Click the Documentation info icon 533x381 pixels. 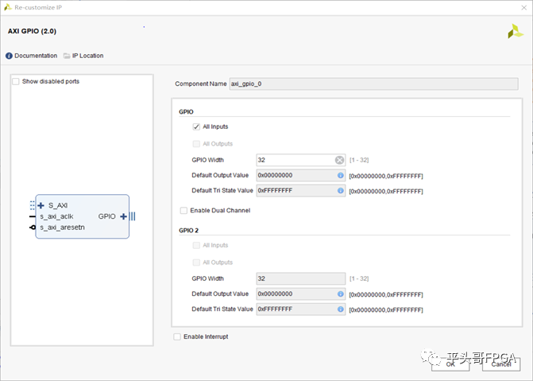pyautogui.click(x=9, y=56)
